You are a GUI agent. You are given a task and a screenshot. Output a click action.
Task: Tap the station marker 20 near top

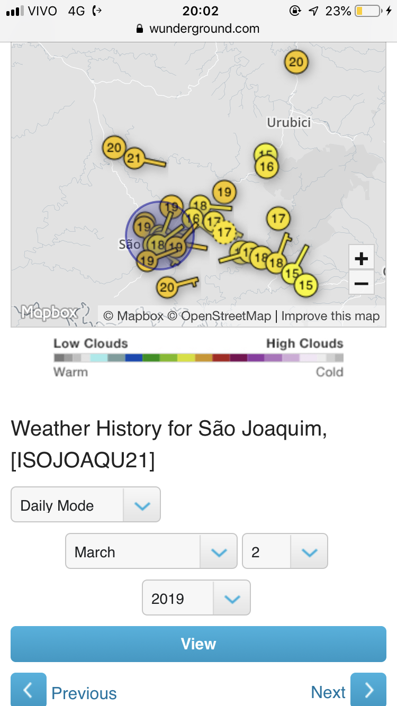(x=296, y=62)
